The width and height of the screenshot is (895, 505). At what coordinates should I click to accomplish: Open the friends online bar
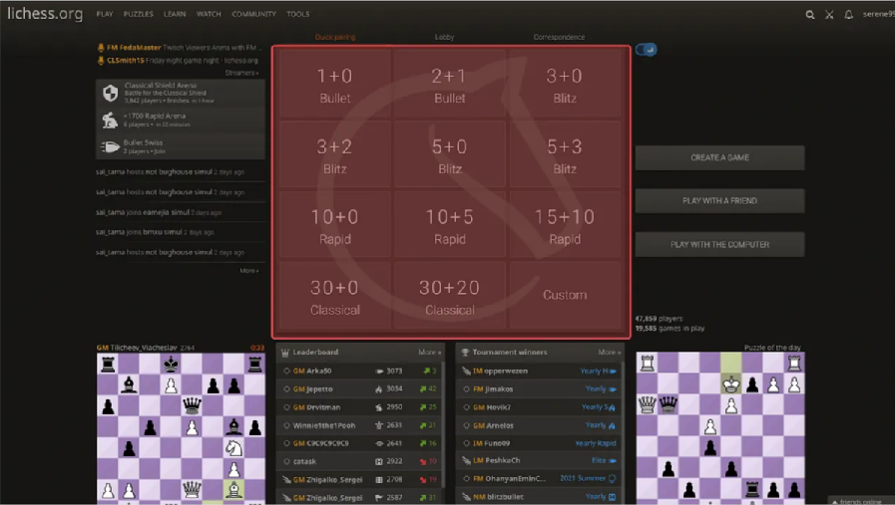[x=861, y=501]
